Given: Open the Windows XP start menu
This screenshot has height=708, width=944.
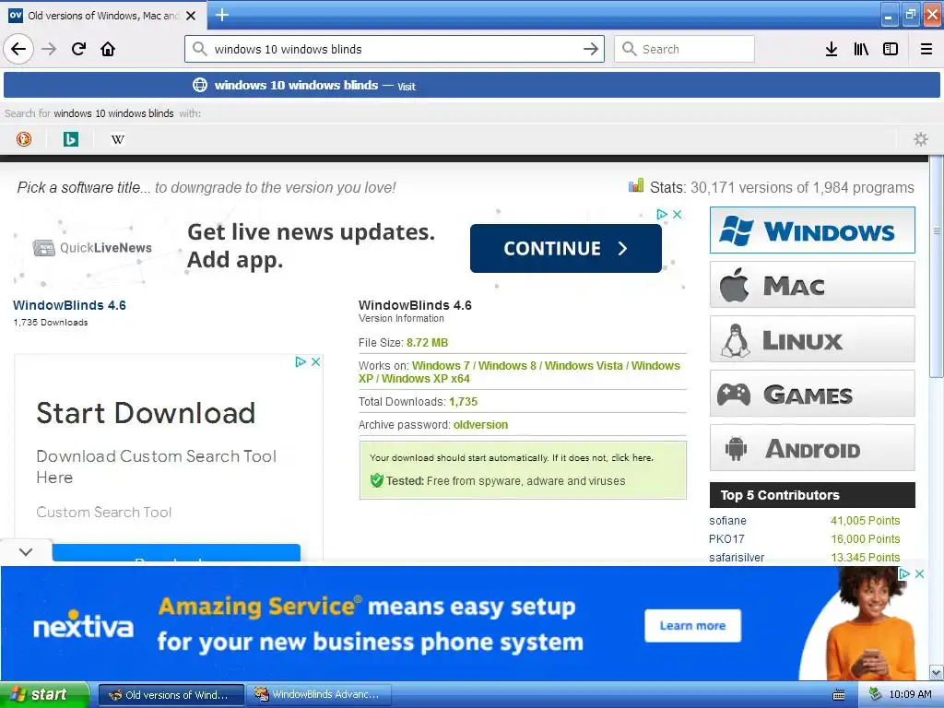Looking at the screenshot, I should click(43, 695).
